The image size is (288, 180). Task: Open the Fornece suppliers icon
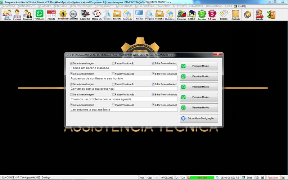tap(17, 15)
